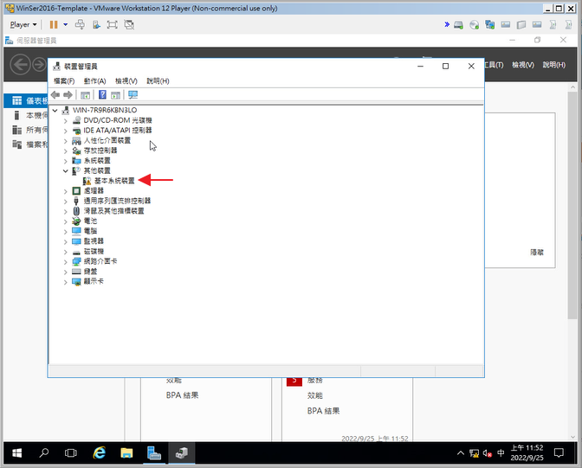The image size is (582, 468).
Task: Select 電池 in the device tree
Action: (90, 221)
